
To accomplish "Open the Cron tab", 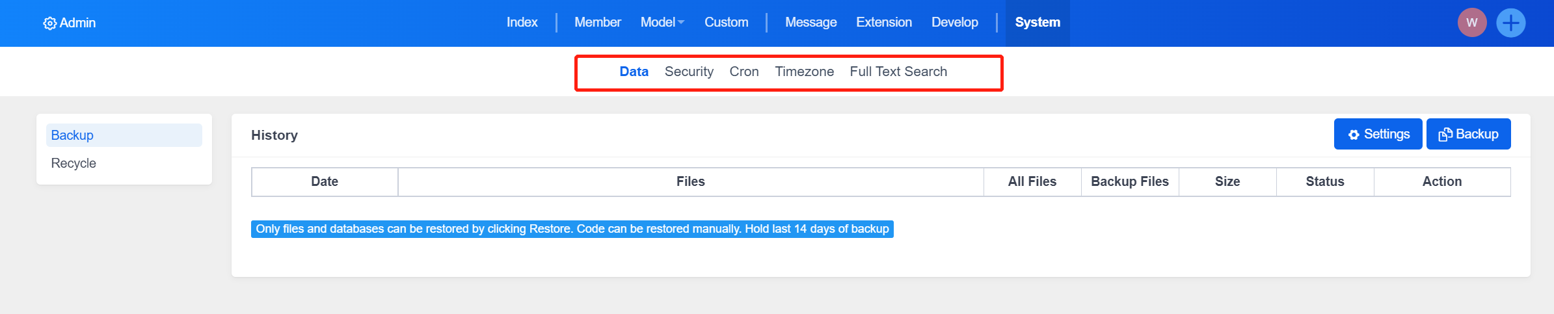I will tap(744, 72).
